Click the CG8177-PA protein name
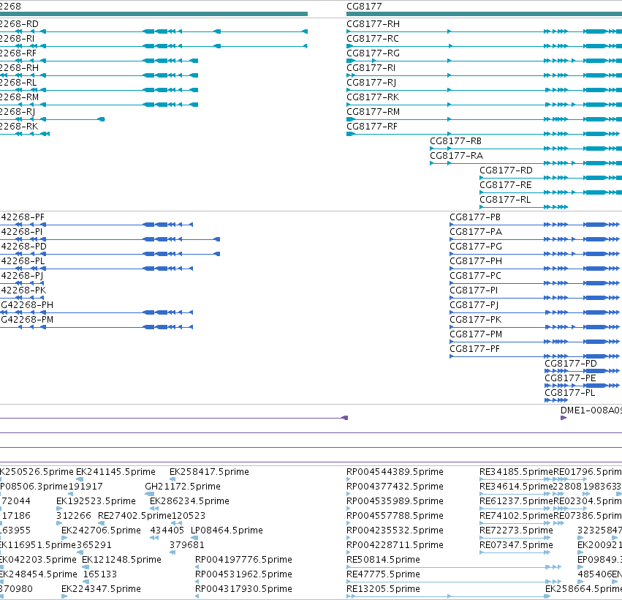Screen dimensions: 622x600 tap(476, 232)
